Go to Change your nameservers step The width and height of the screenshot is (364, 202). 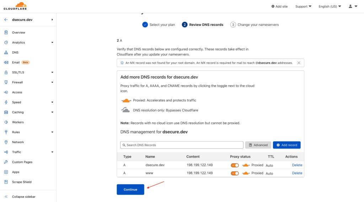point(255,24)
